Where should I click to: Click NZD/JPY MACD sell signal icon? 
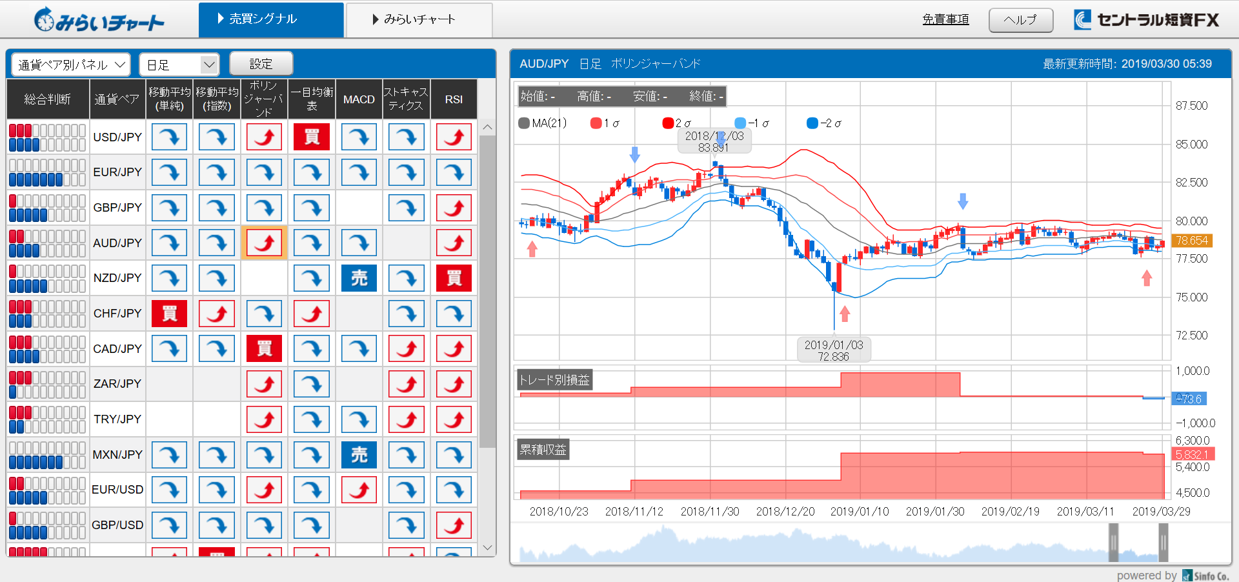(359, 278)
